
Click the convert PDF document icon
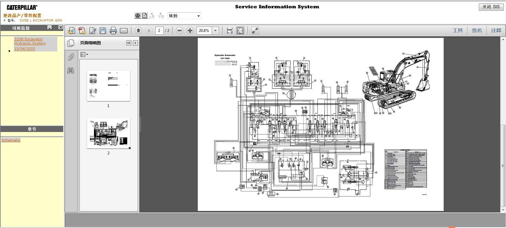coord(72,31)
